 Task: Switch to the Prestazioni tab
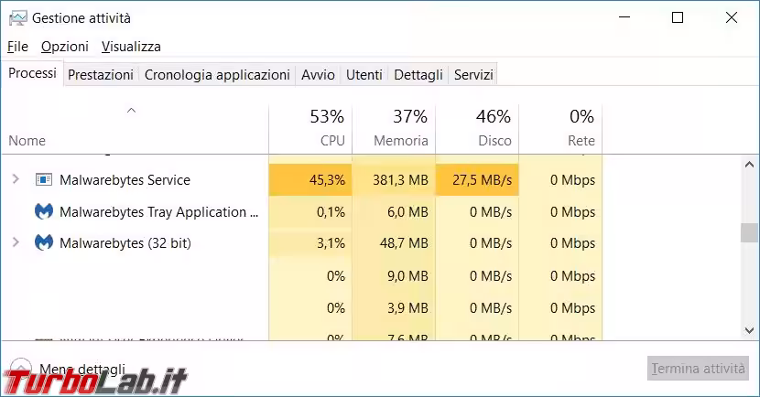click(101, 75)
